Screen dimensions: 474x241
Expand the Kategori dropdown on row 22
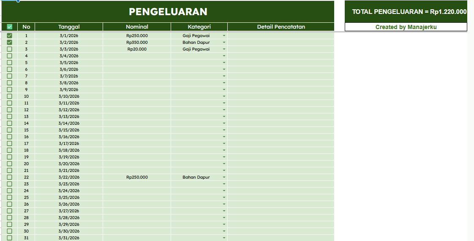pyautogui.click(x=224, y=177)
